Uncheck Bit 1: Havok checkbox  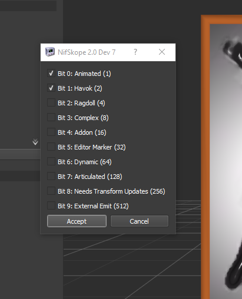(x=51, y=88)
